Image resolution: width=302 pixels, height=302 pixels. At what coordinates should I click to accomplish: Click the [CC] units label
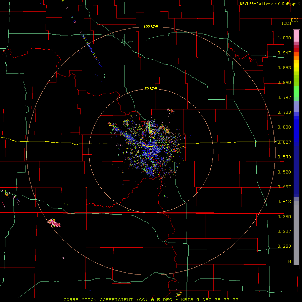point(286,23)
